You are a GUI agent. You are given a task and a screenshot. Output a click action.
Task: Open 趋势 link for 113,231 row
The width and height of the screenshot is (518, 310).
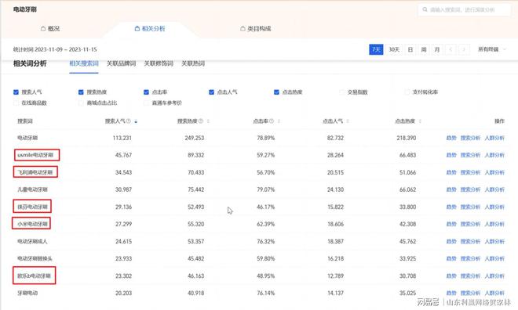pyautogui.click(x=451, y=138)
